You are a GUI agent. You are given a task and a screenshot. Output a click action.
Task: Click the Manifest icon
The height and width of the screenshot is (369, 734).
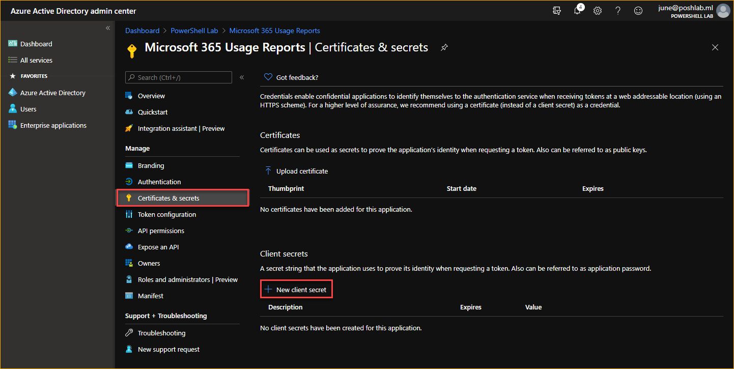[129, 296]
